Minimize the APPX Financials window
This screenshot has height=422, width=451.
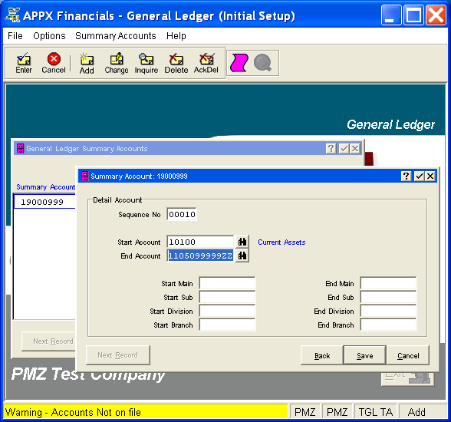391,15
